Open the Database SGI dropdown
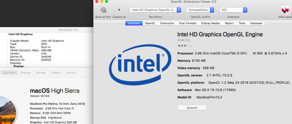 click(x=233, y=10)
